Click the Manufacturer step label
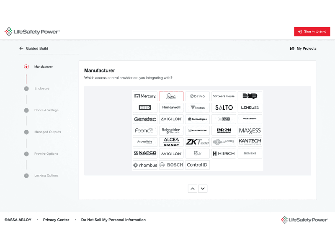 pos(44,67)
